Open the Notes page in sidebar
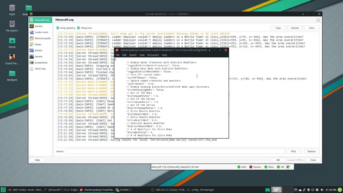The image size is (343, 193). tap(40, 44)
